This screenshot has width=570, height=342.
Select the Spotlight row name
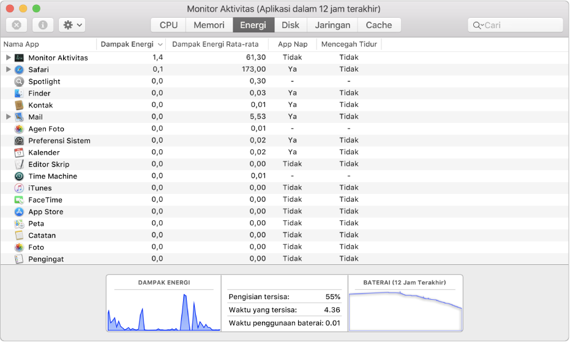coord(44,81)
